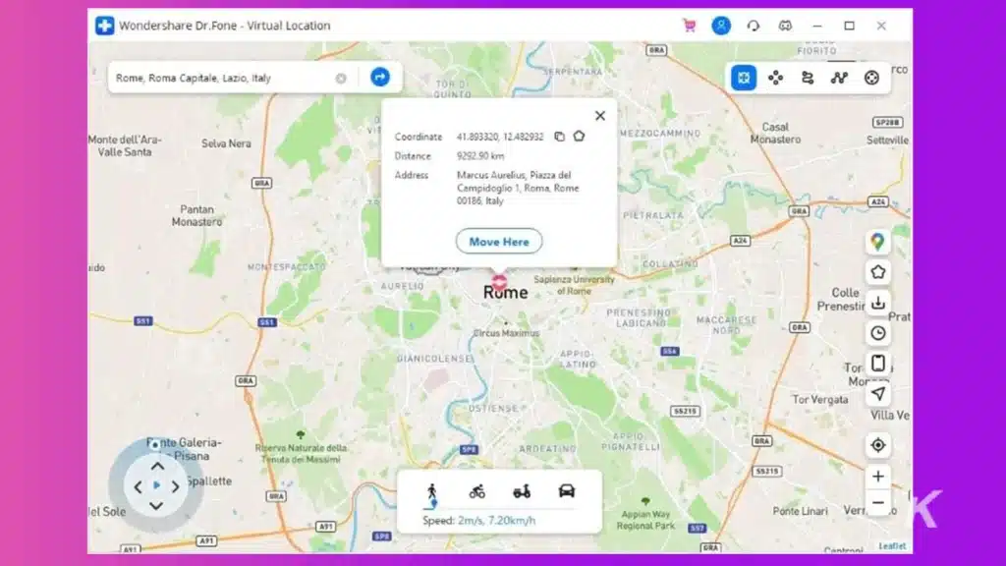Click the speed value 2m/s, 7.20km/h
The height and width of the screenshot is (566, 1006).
496,521
